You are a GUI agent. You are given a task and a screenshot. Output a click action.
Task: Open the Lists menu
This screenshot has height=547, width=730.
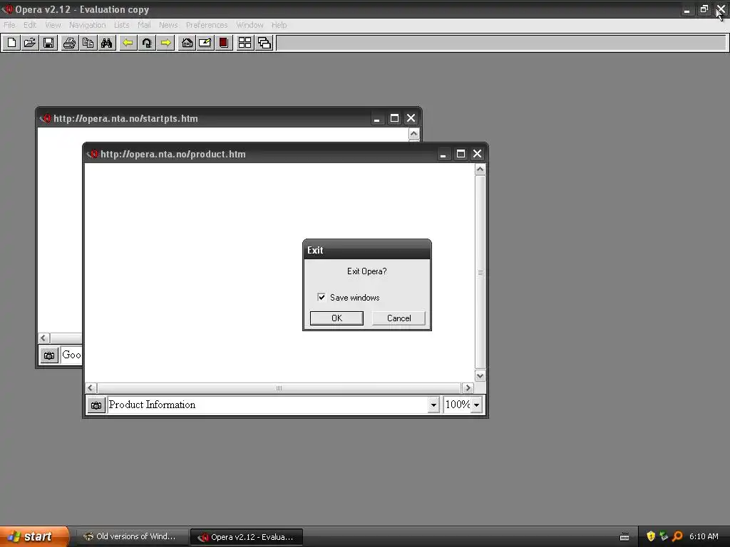click(121, 25)
